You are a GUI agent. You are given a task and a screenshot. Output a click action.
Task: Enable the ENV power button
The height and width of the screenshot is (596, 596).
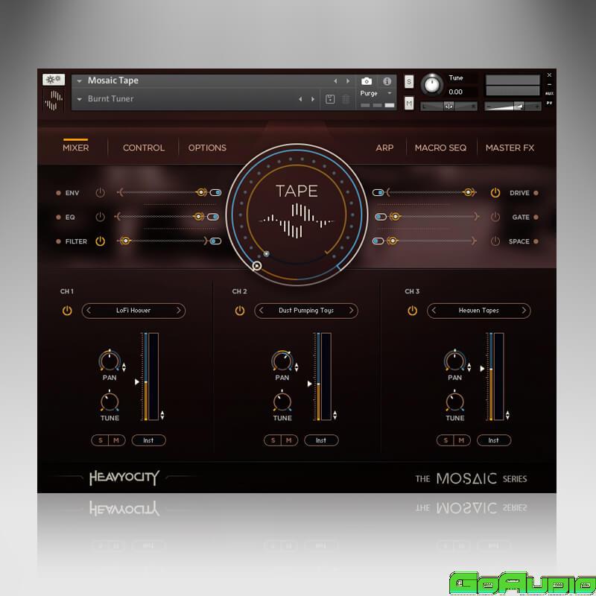click(x=100, y=193)
